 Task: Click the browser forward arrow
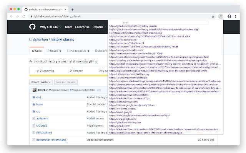point(18,16)
